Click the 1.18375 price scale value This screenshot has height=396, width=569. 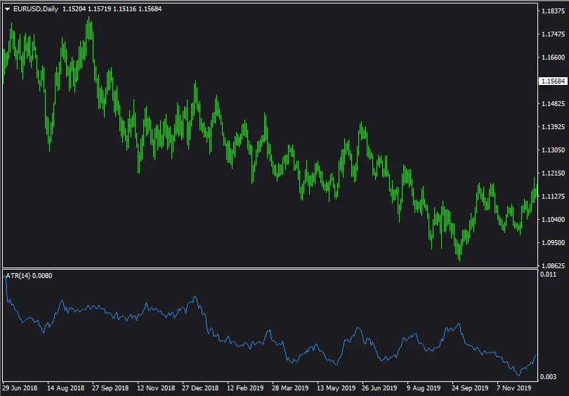click(553, 11)
